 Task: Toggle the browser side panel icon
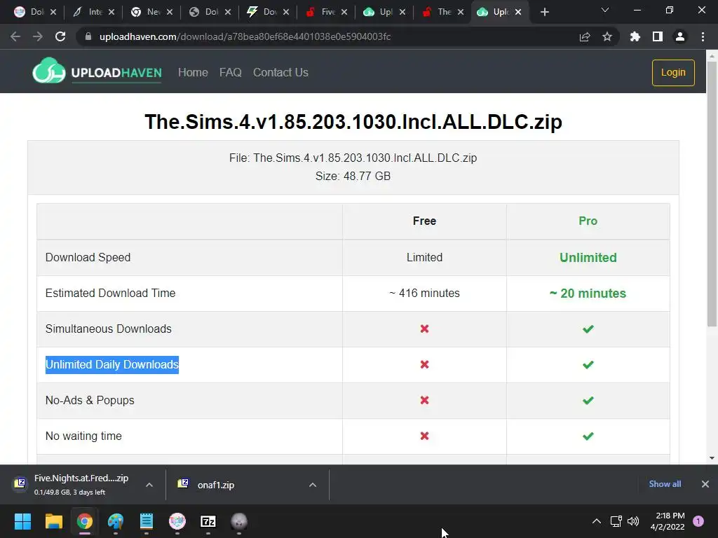658,36
